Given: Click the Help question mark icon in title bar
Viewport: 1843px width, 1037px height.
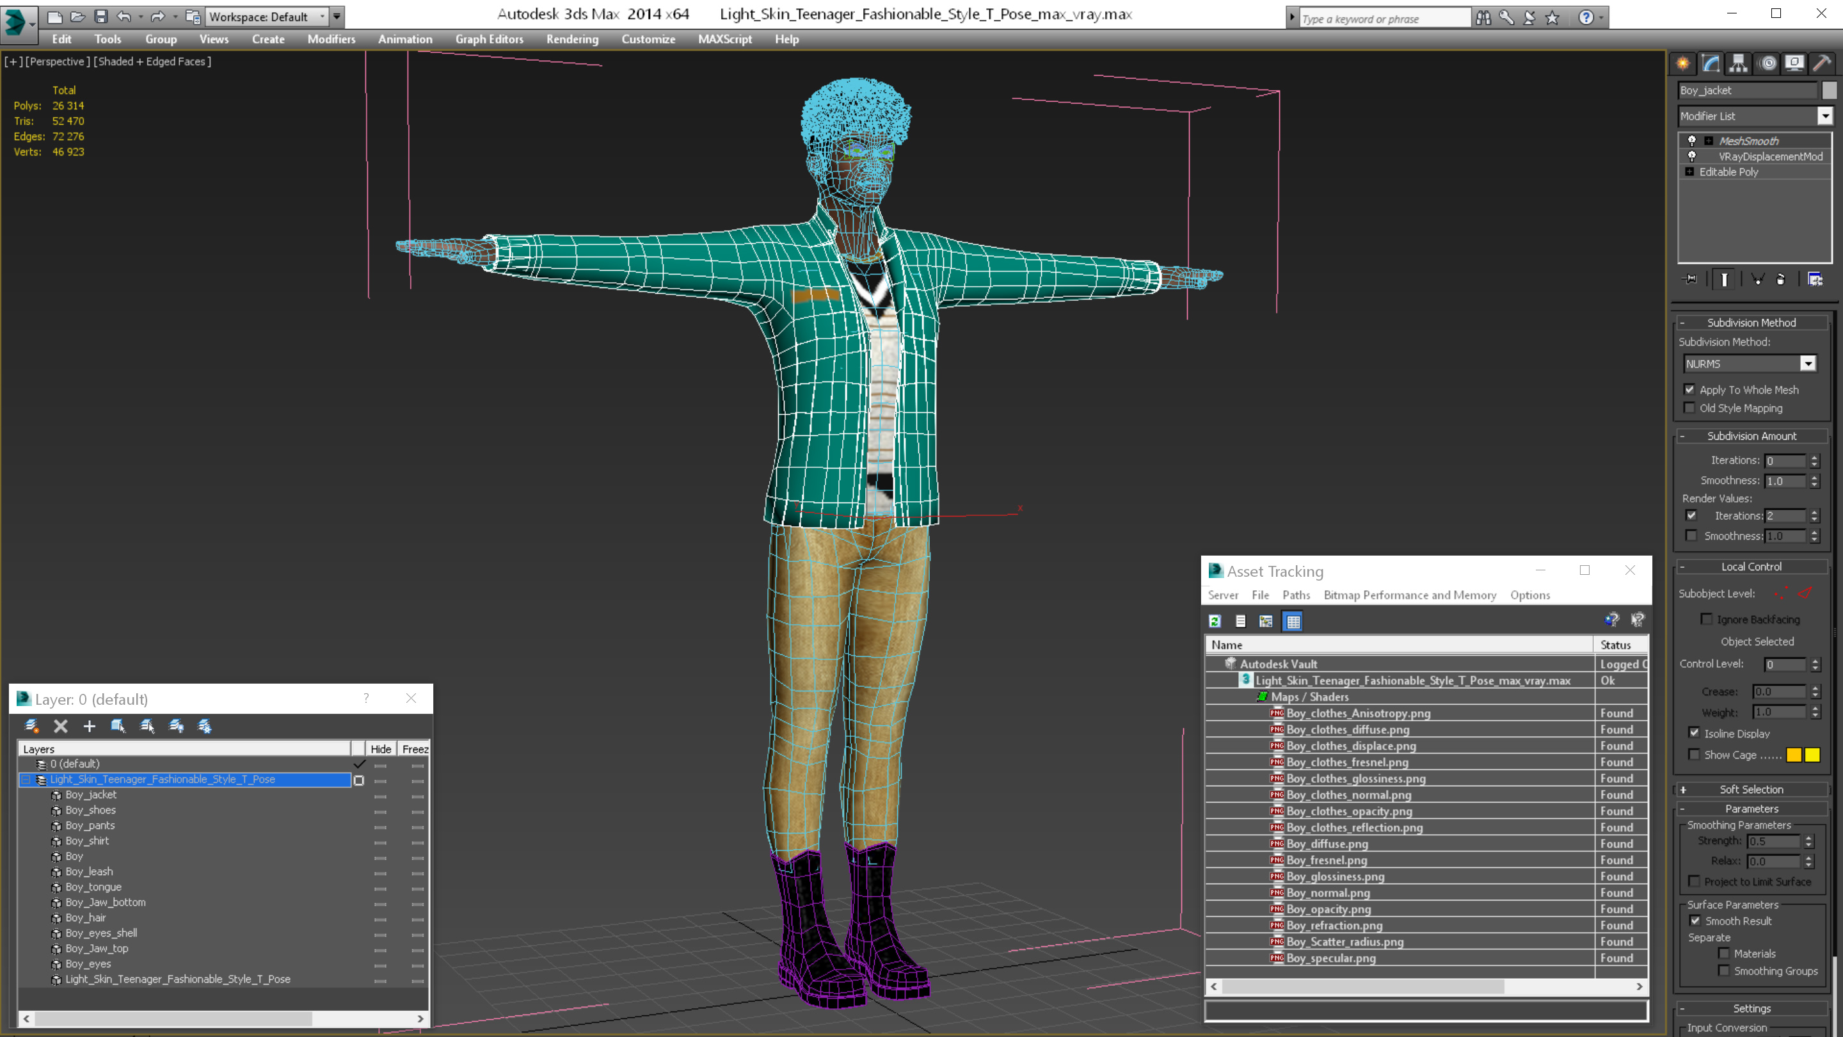Looking at the screenshot, I should coord(1586,18).
